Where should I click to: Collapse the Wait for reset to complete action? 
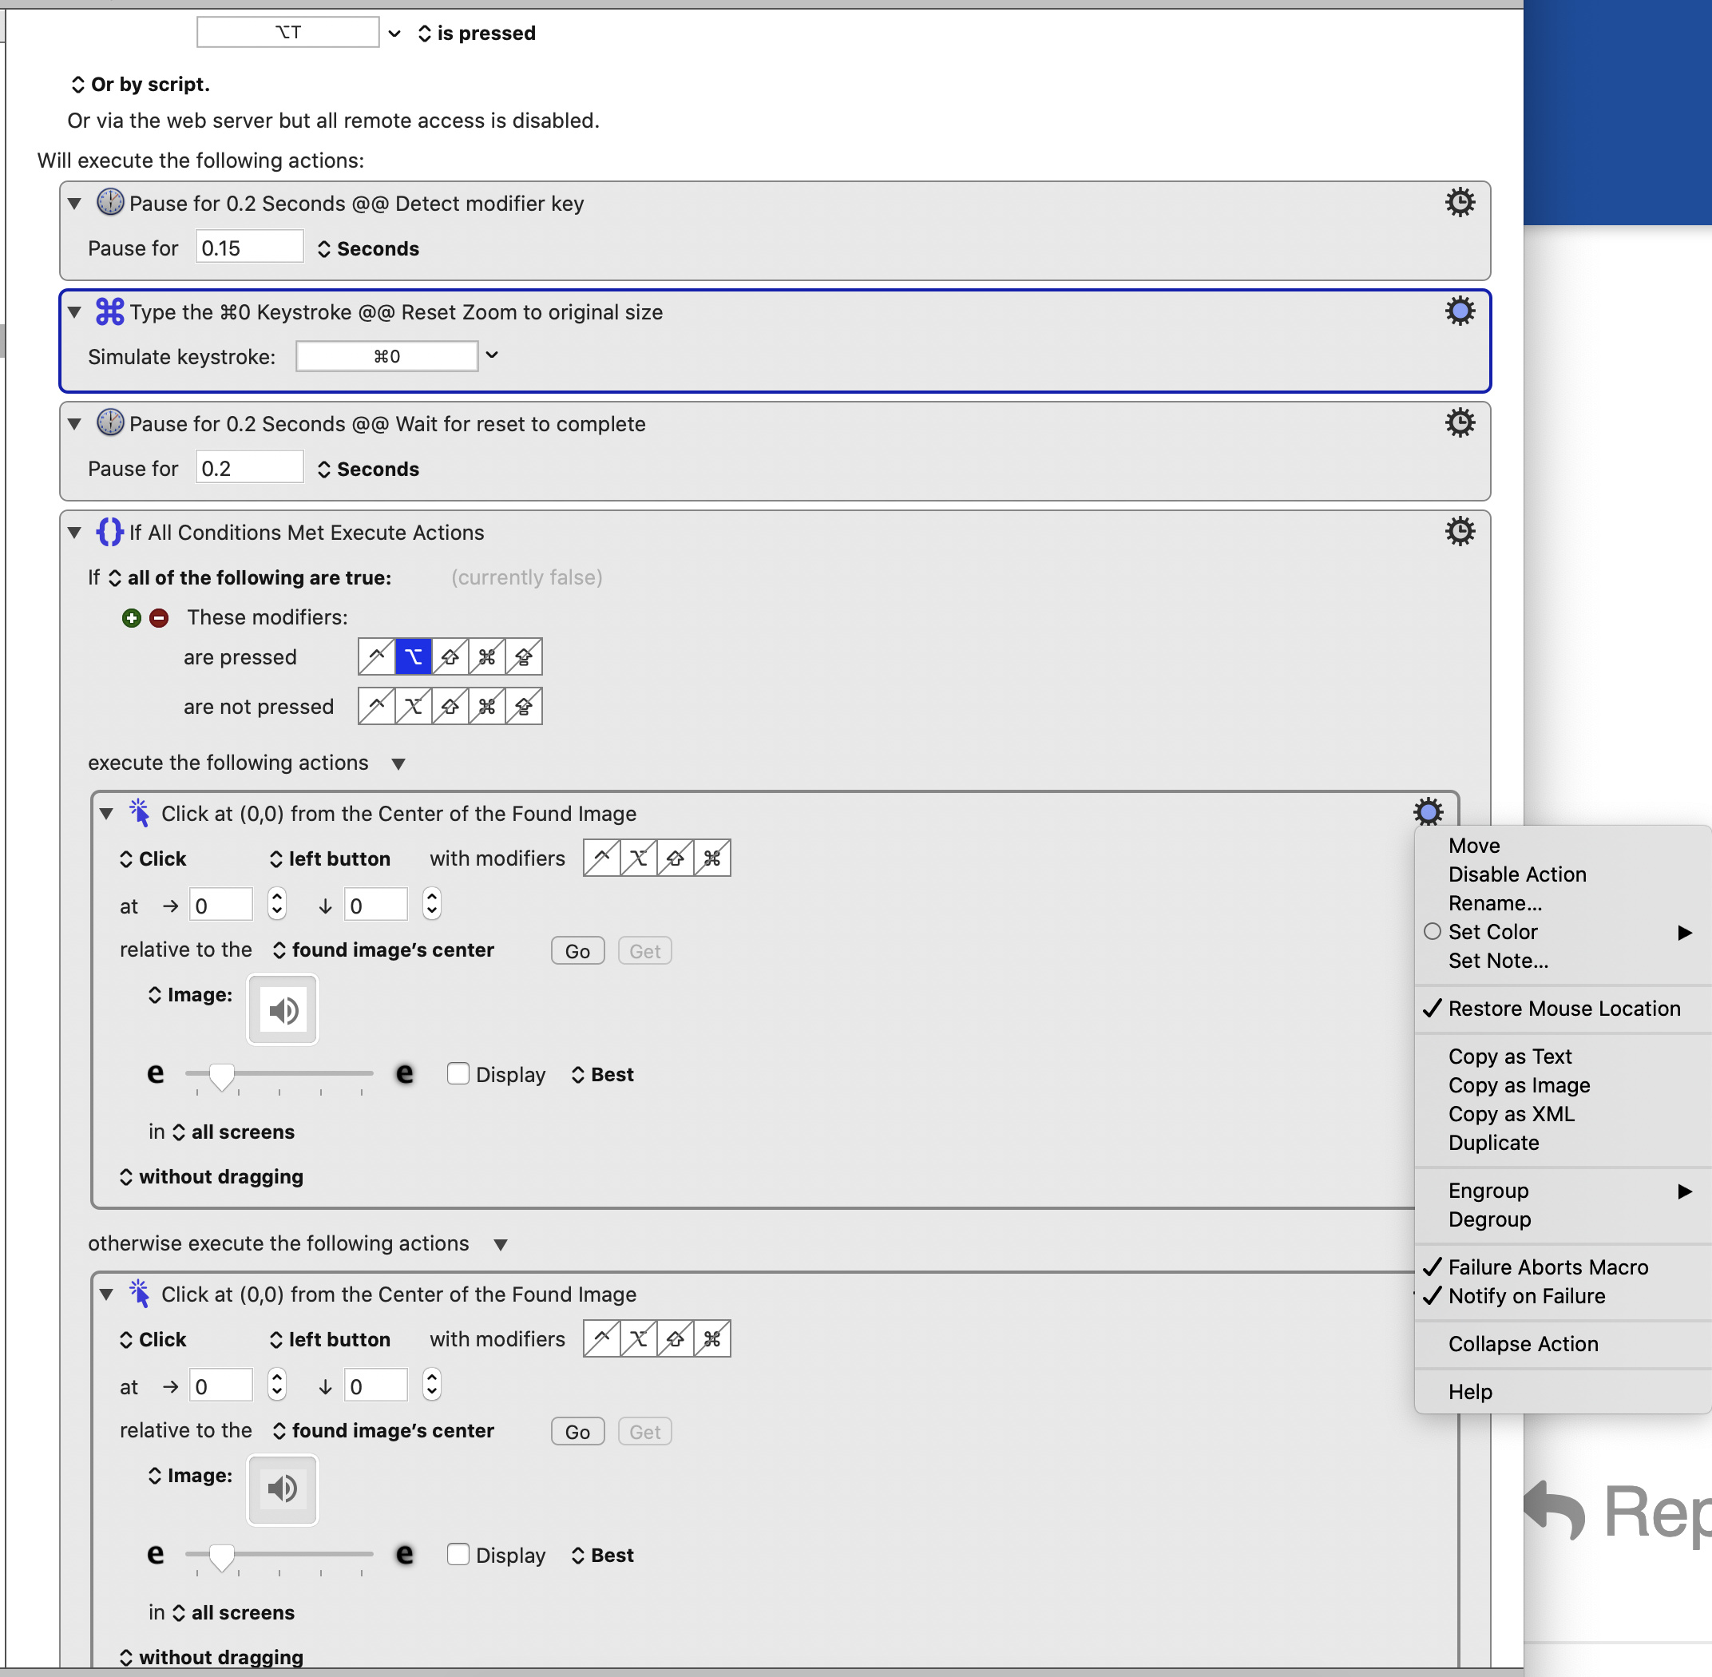[x=75, y=424]
